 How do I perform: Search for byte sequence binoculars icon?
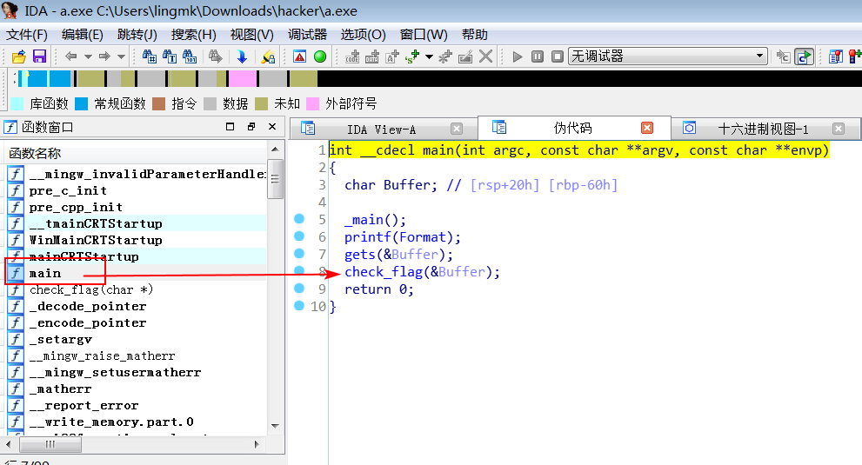190,56
